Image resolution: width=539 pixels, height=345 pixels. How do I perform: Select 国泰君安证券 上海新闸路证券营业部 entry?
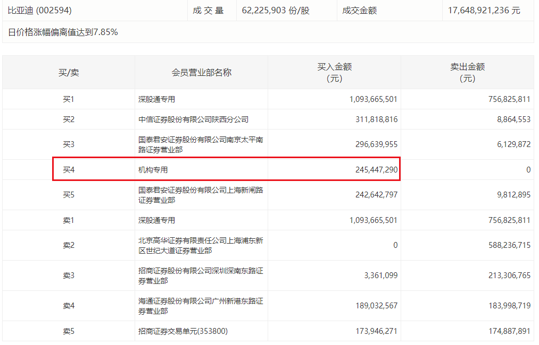click(201, 195)
